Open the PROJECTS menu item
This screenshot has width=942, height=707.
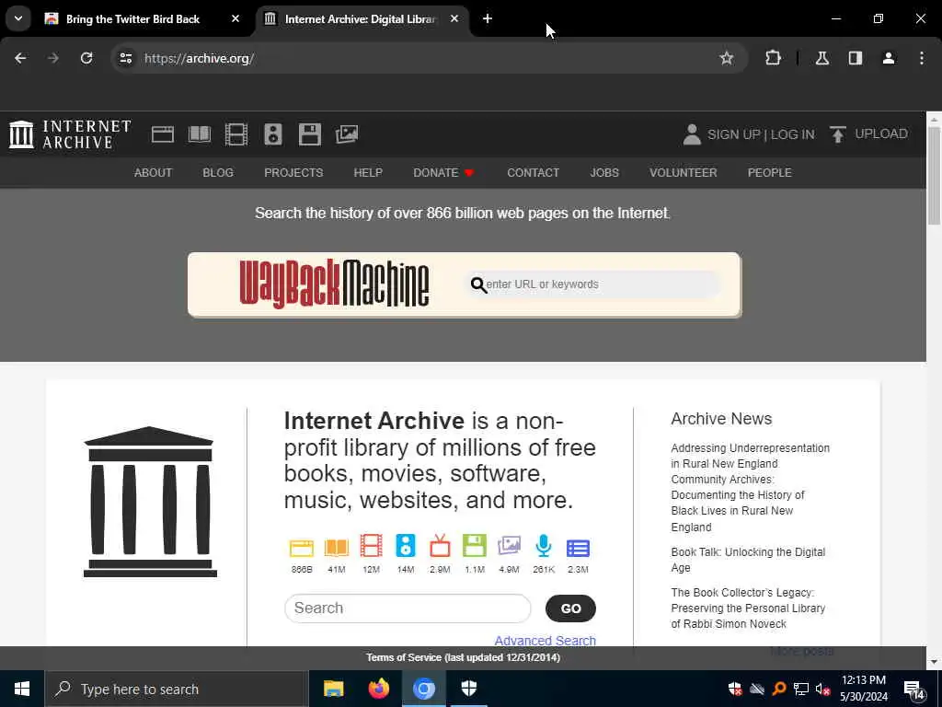(x=293, y=172)
